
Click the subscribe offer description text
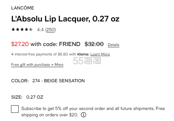93,112
